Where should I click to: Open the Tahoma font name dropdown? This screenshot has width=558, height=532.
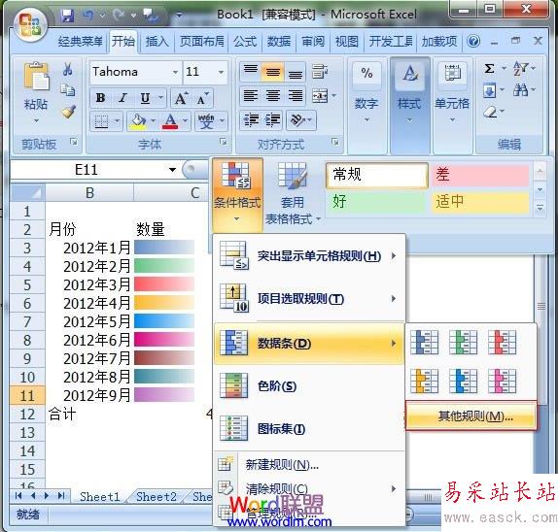[175, 72]
